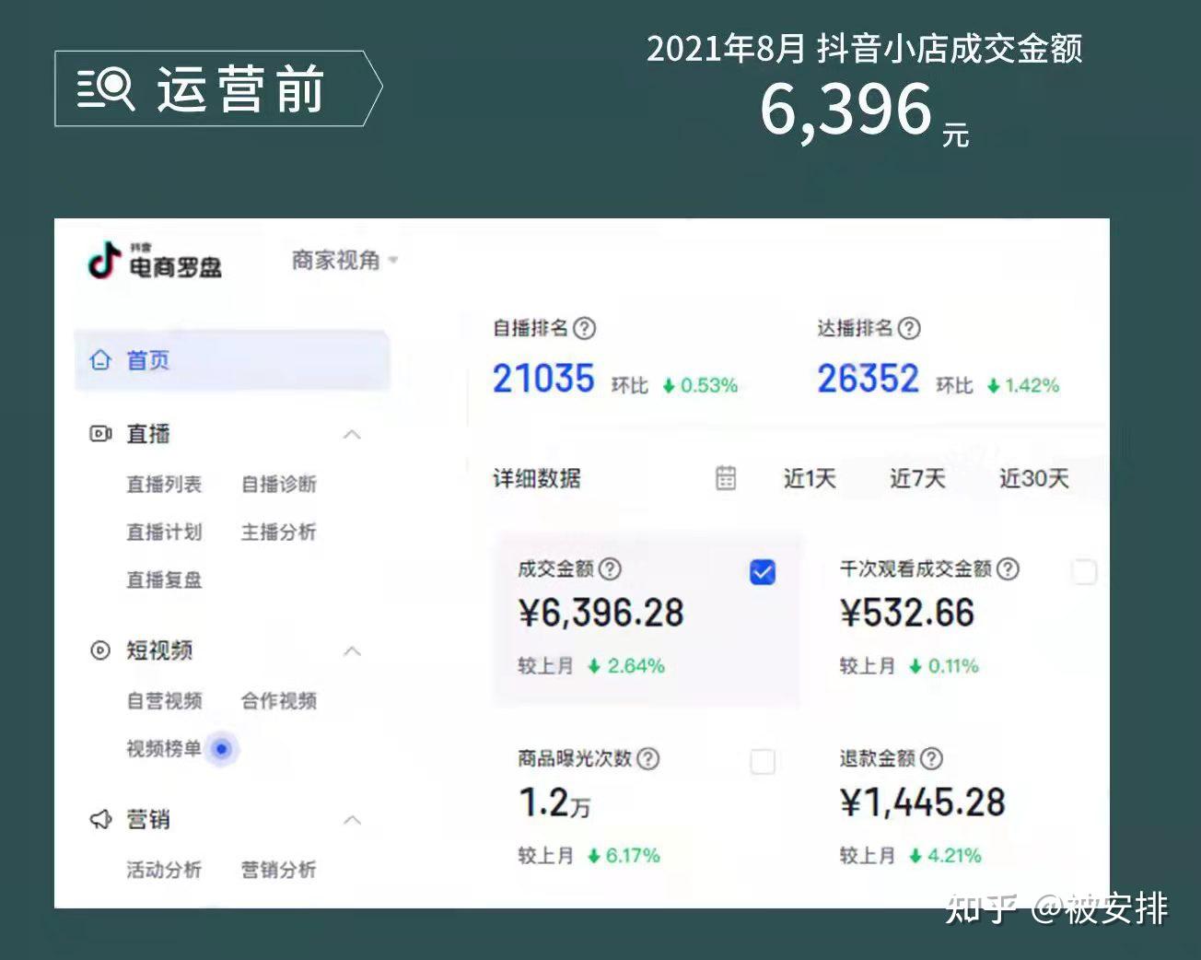The height and width of the screenshot is (960, 1201).
Task: Click the 2.64% change under 成交金额
Action: pos(626,666)
